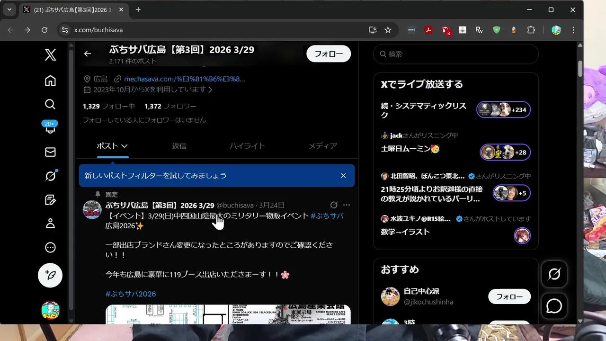
Task: Open Profile person icon in sidebar
Action: 50,224
